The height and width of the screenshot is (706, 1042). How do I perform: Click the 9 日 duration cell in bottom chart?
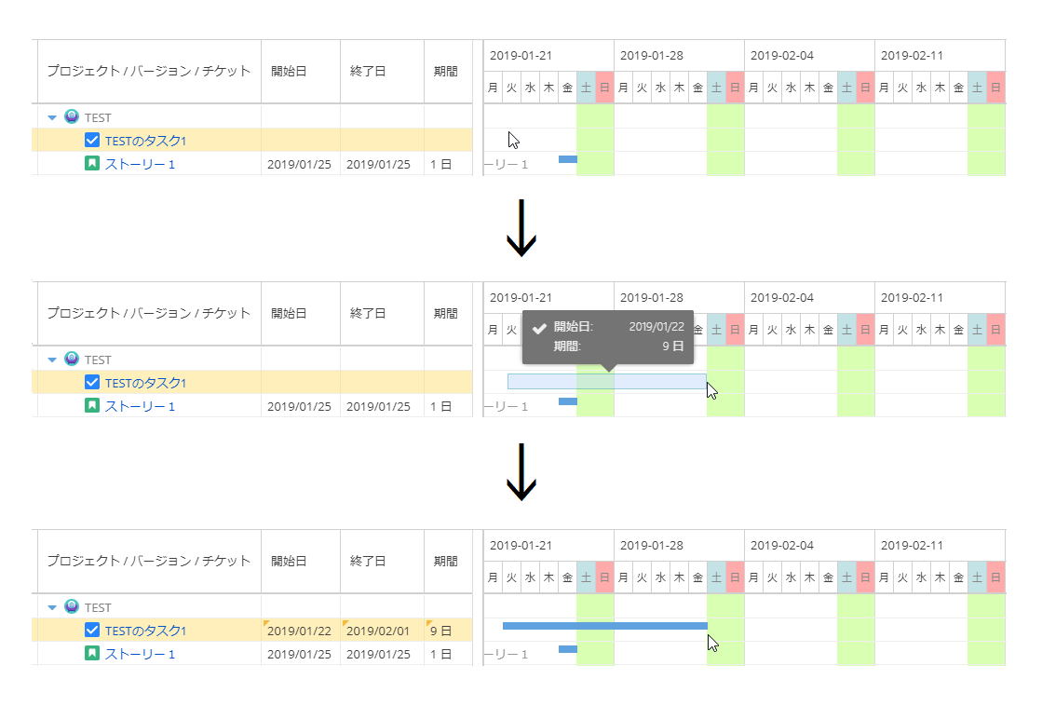pos(449,631)
